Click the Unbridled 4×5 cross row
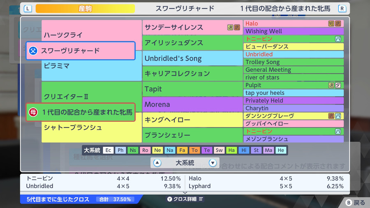Screen dimensions: 370x208 coord(103,186)
